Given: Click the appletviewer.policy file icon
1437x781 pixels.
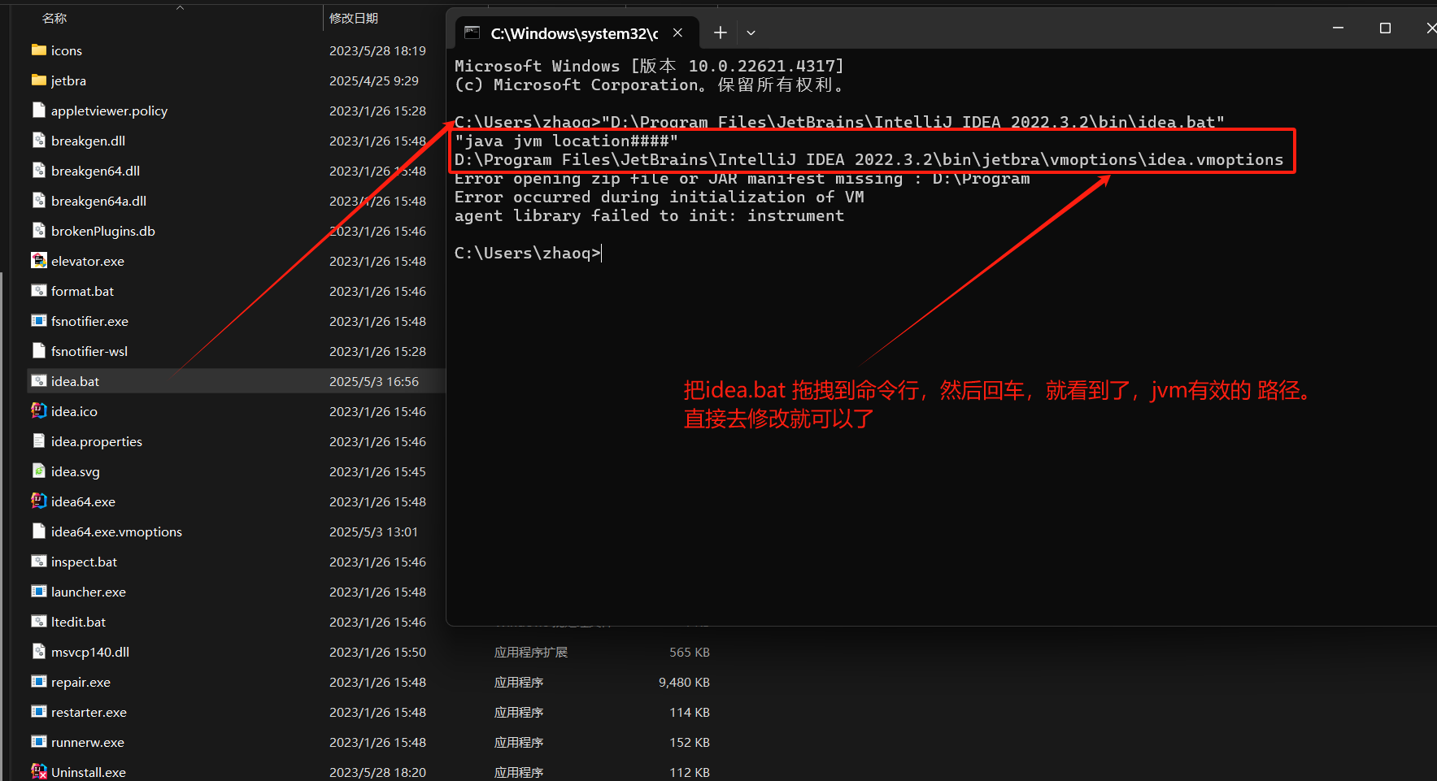Looking at the screenshot, I should pyautogui.click(x=38, y=111).
